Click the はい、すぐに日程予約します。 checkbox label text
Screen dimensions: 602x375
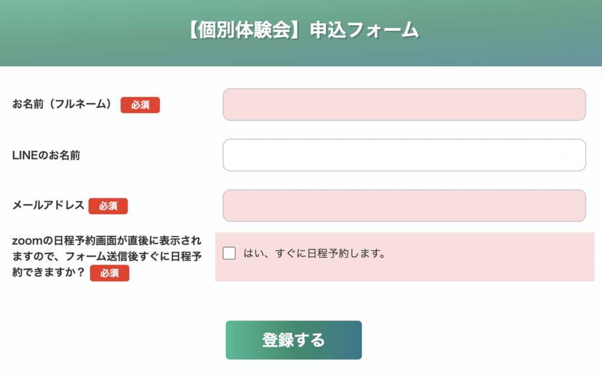point(314,254)
